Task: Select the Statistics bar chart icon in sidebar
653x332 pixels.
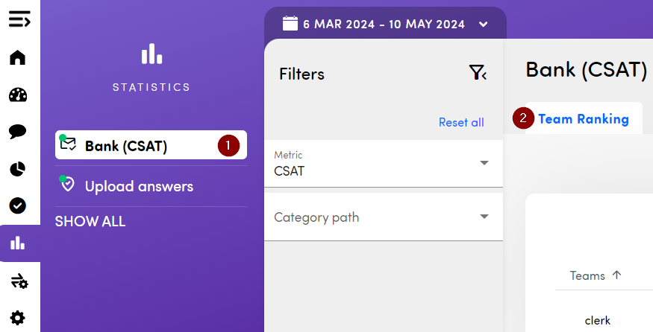Action: (x=18, y=243)
